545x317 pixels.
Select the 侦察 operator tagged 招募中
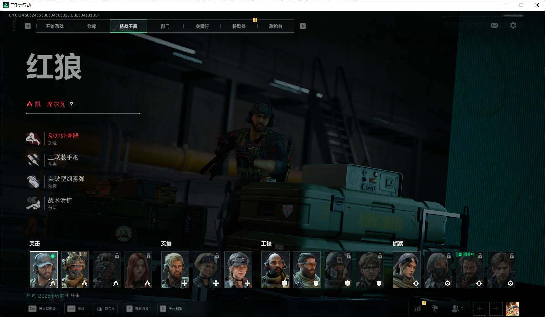(x=470, y=270)
